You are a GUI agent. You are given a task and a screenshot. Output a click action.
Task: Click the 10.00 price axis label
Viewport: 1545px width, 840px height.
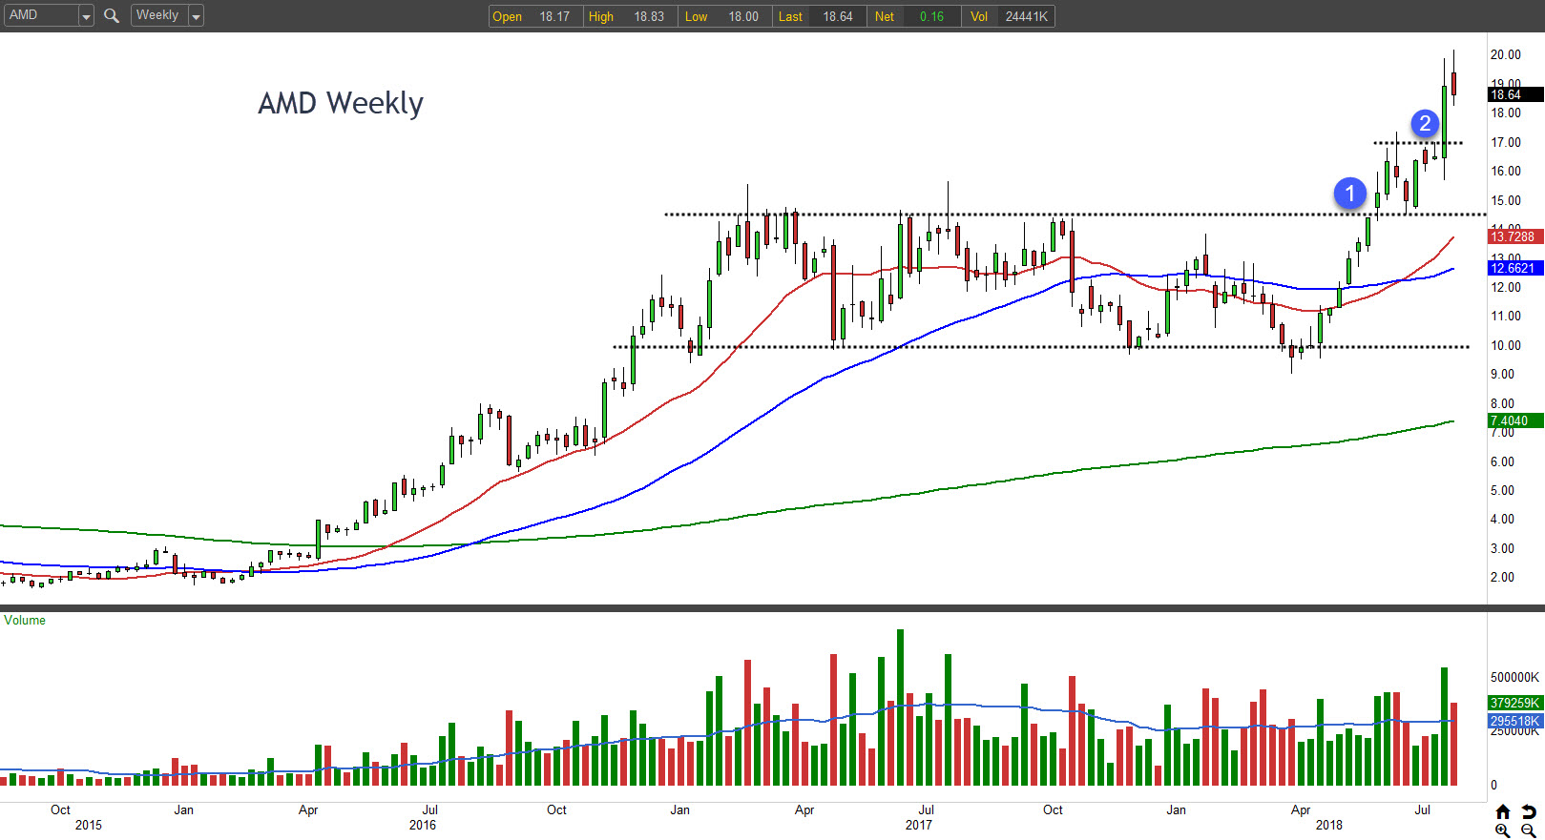1506,345
